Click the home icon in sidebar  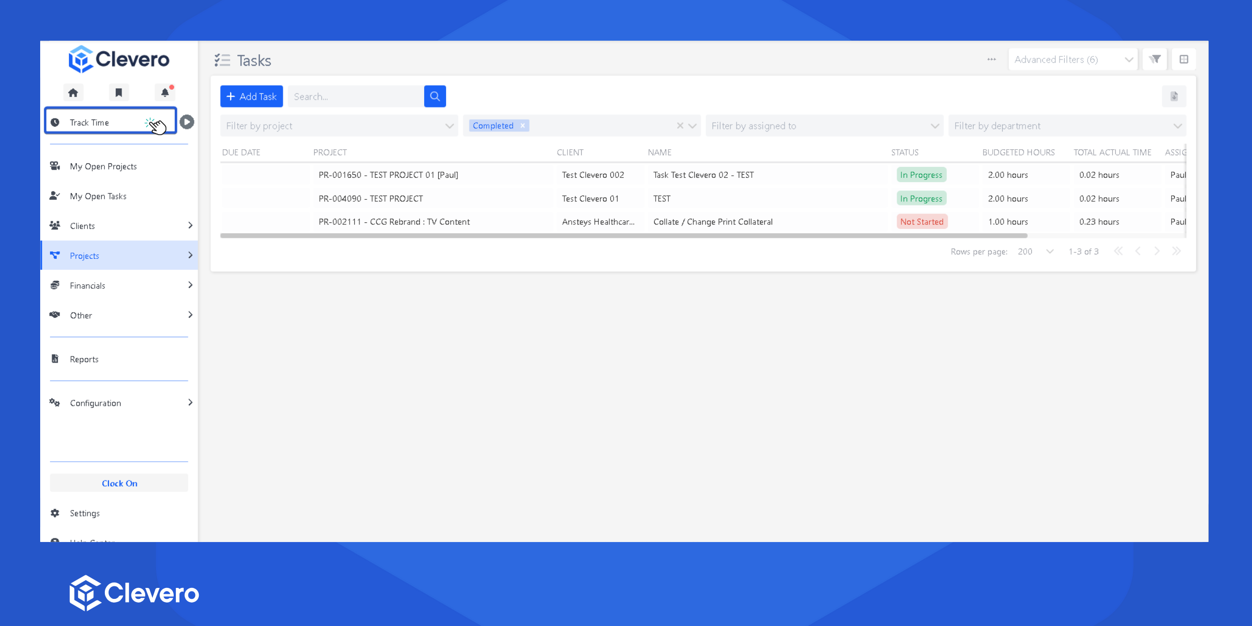click(x=73, y=92)
